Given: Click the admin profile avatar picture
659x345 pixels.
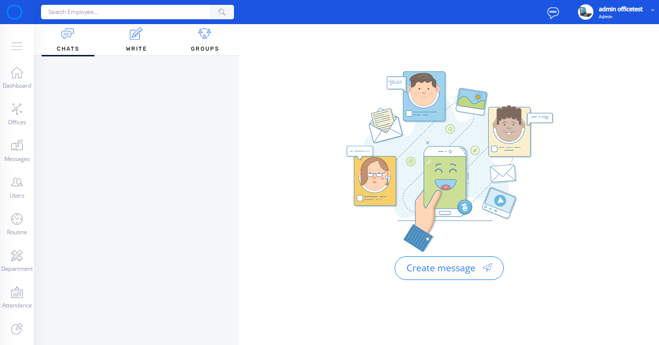Looking at the screenshot, I should click(585, 12).
